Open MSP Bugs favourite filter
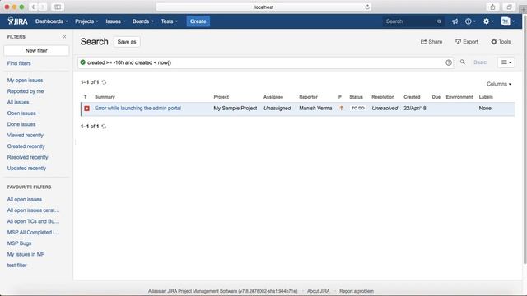Image resolution: width=527 pixels, height=296 pixels. pyautogui.click(x=19, y=243)
